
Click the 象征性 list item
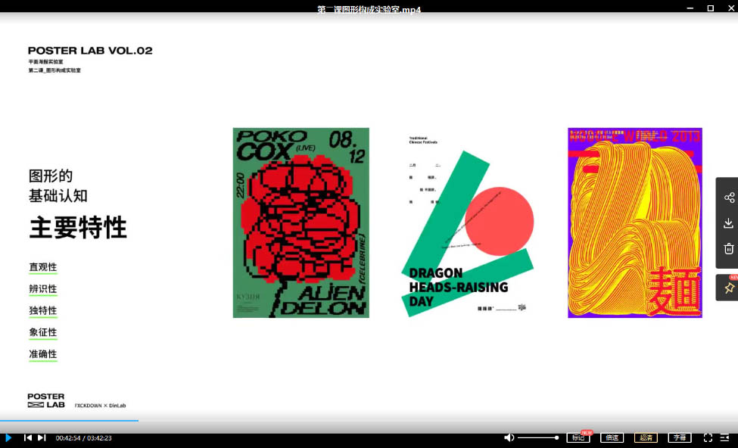click(x=43, y=332)
